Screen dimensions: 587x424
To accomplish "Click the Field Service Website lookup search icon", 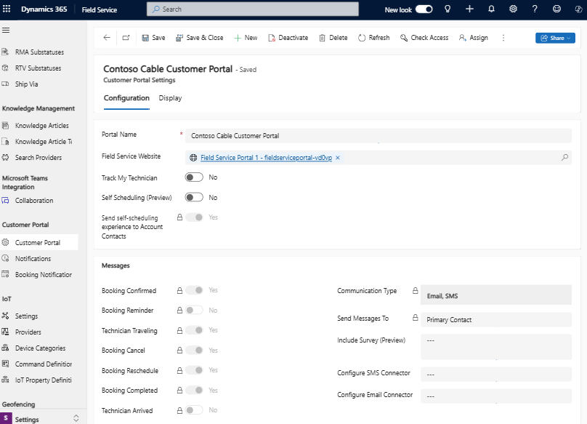I will [x=564, y=157].
